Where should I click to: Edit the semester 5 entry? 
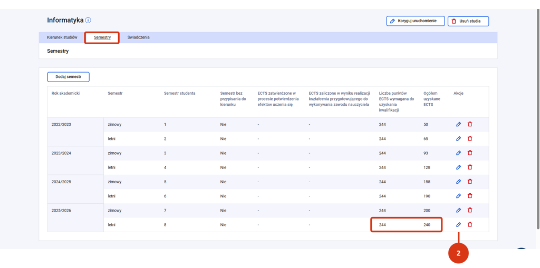(x=458, y=181)
